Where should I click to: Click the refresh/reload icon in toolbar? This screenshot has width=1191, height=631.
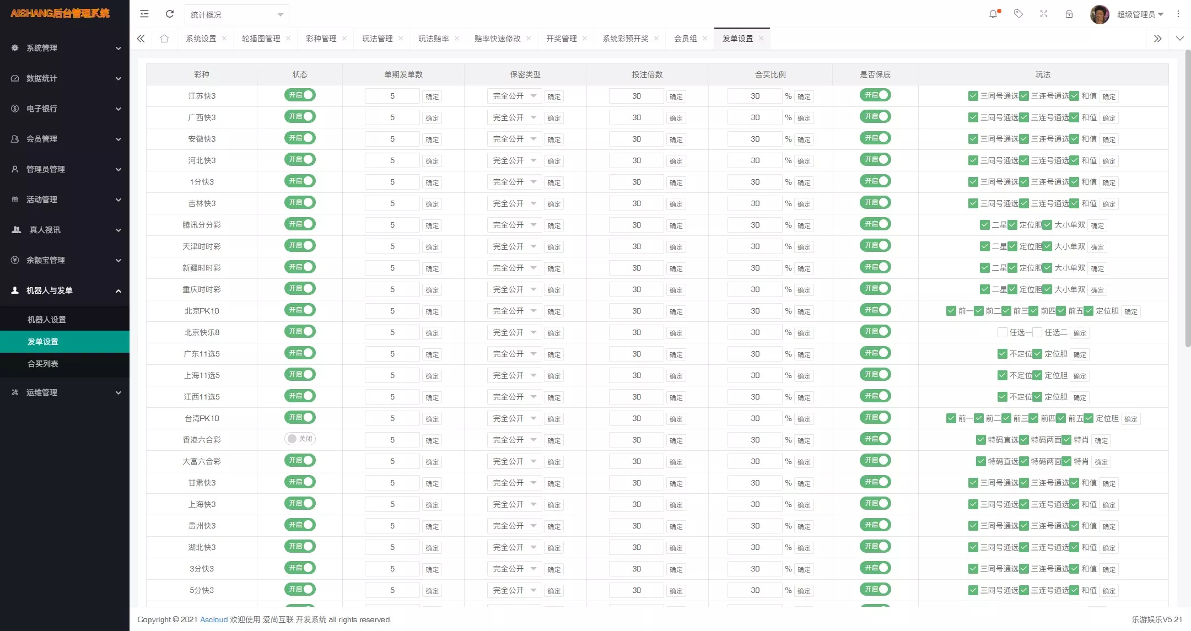pos(169,14)
